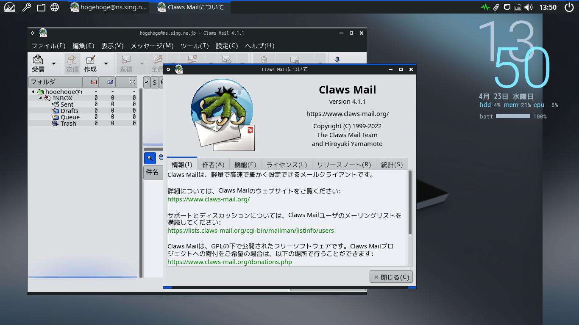
Task: Collapse the INBOX folder tree node
Action: point(41,98)
